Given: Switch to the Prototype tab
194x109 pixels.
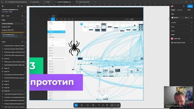Looking at the screenshot, I should click(x=179, y=10).
